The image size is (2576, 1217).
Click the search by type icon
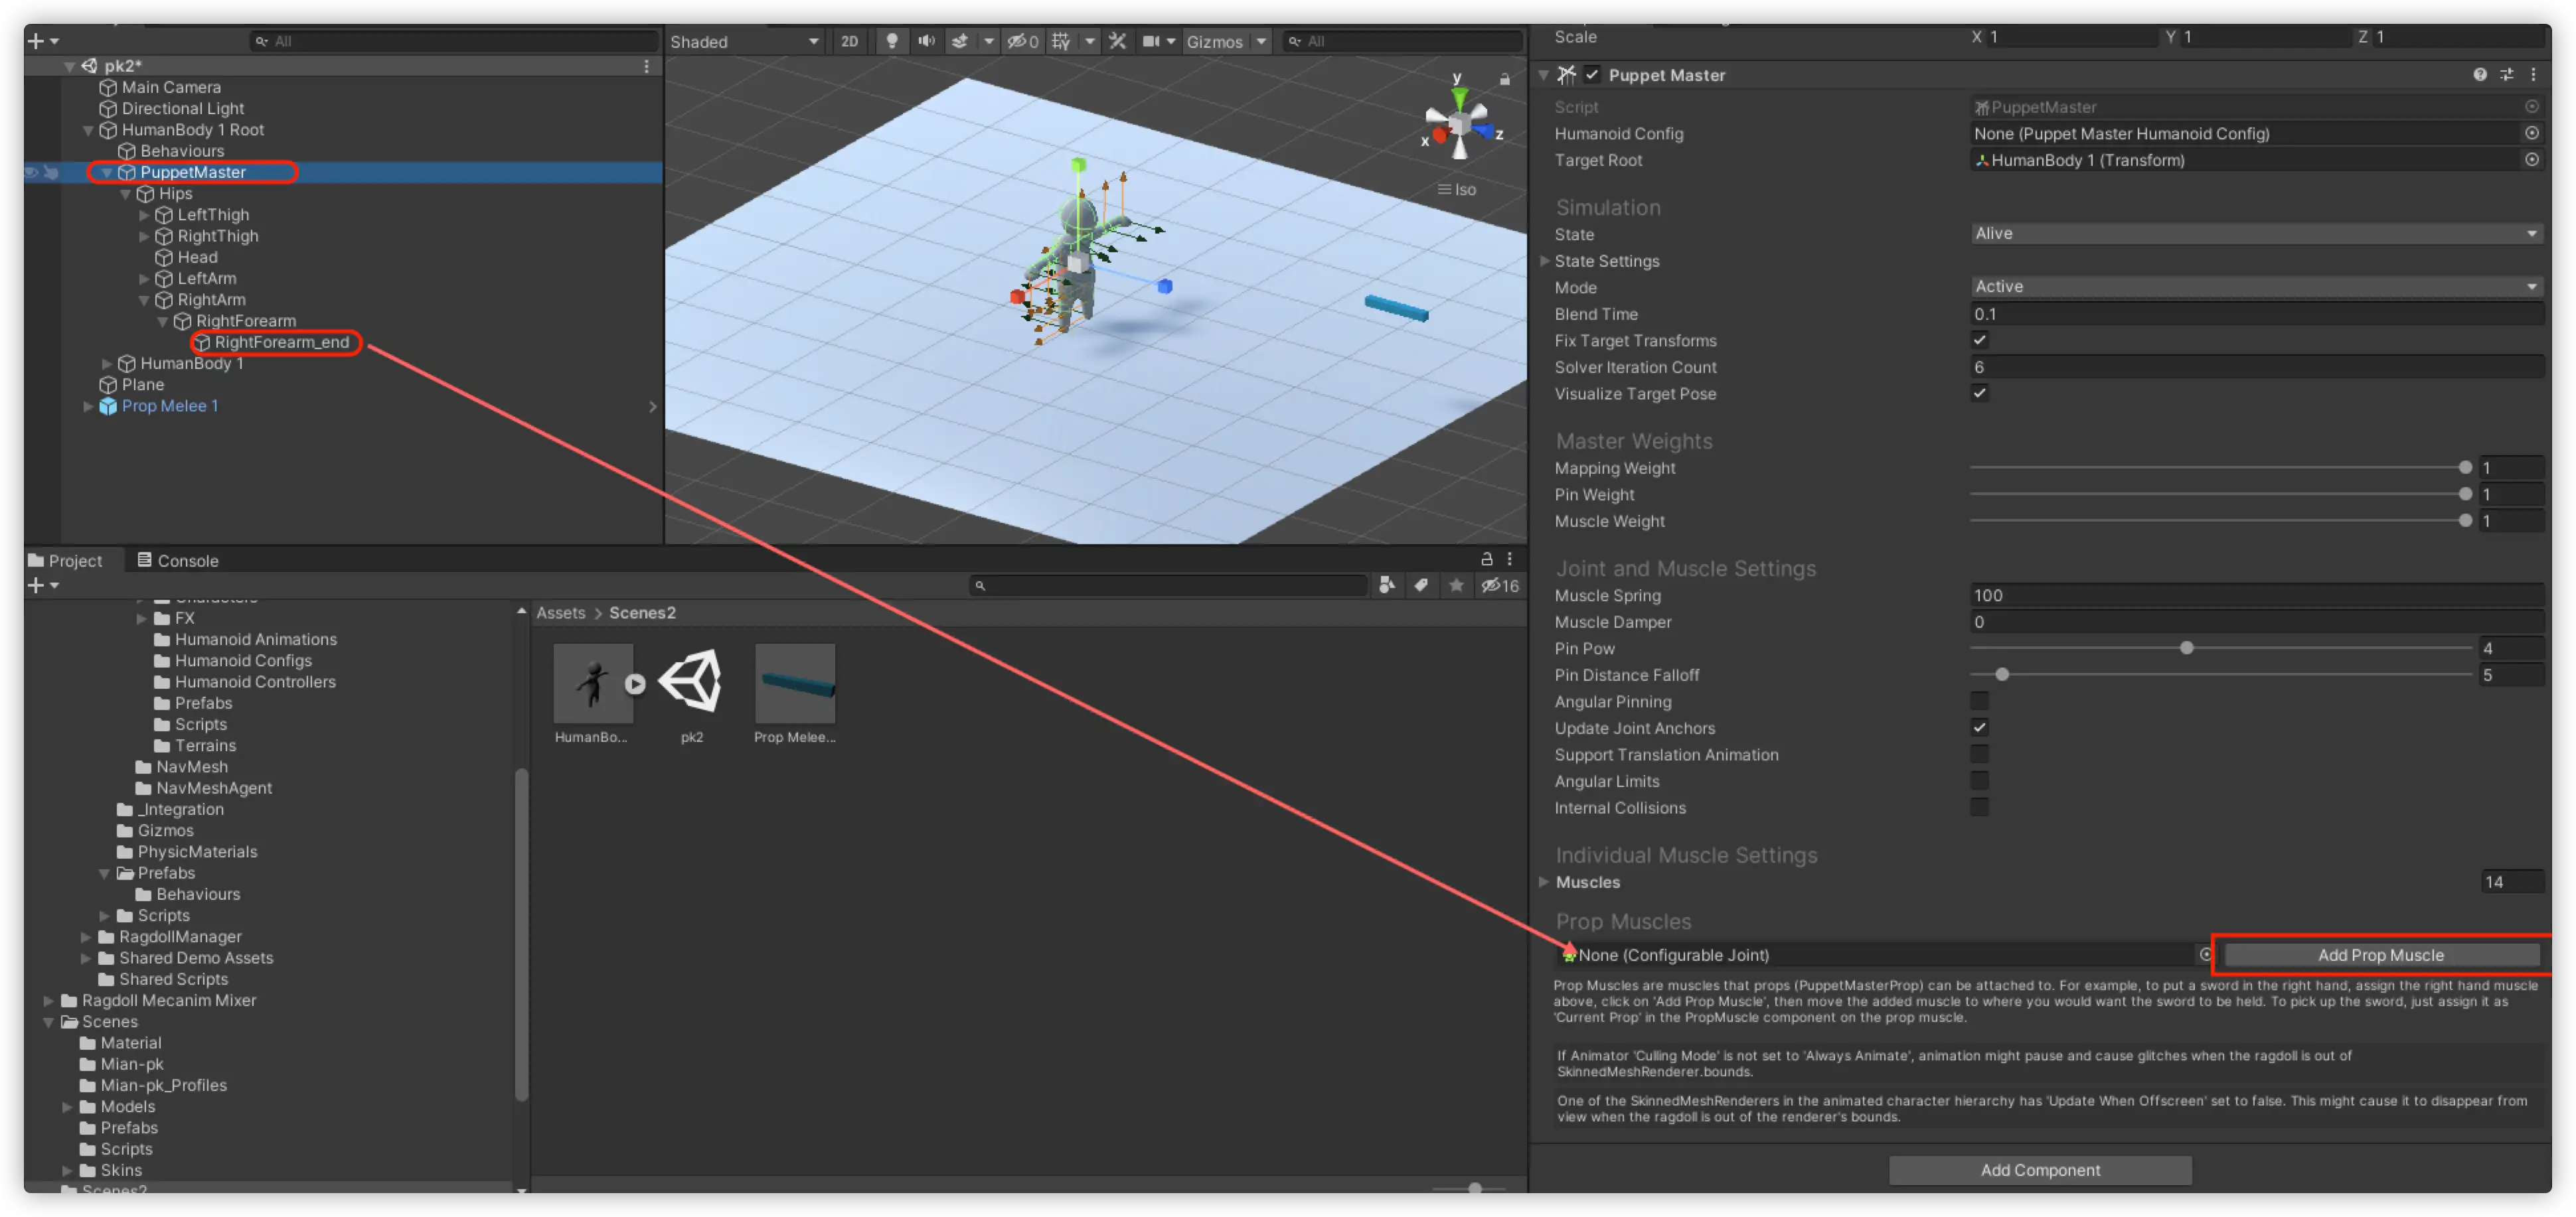(x=1386, y=585)
